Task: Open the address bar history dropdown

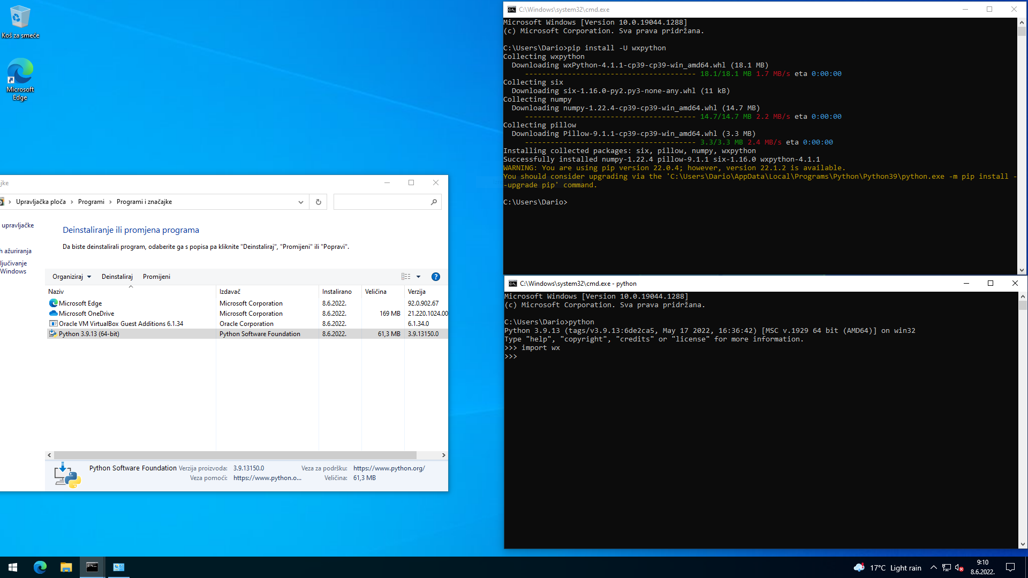Action: pos(300,202)
